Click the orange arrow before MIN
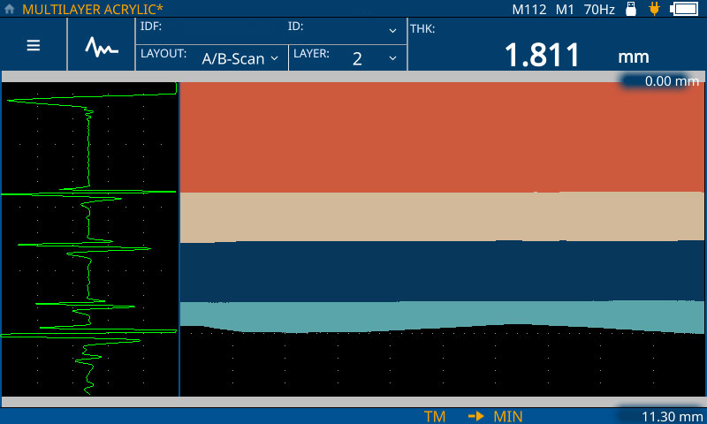This screenshot has width=707, height=424. 475,416
